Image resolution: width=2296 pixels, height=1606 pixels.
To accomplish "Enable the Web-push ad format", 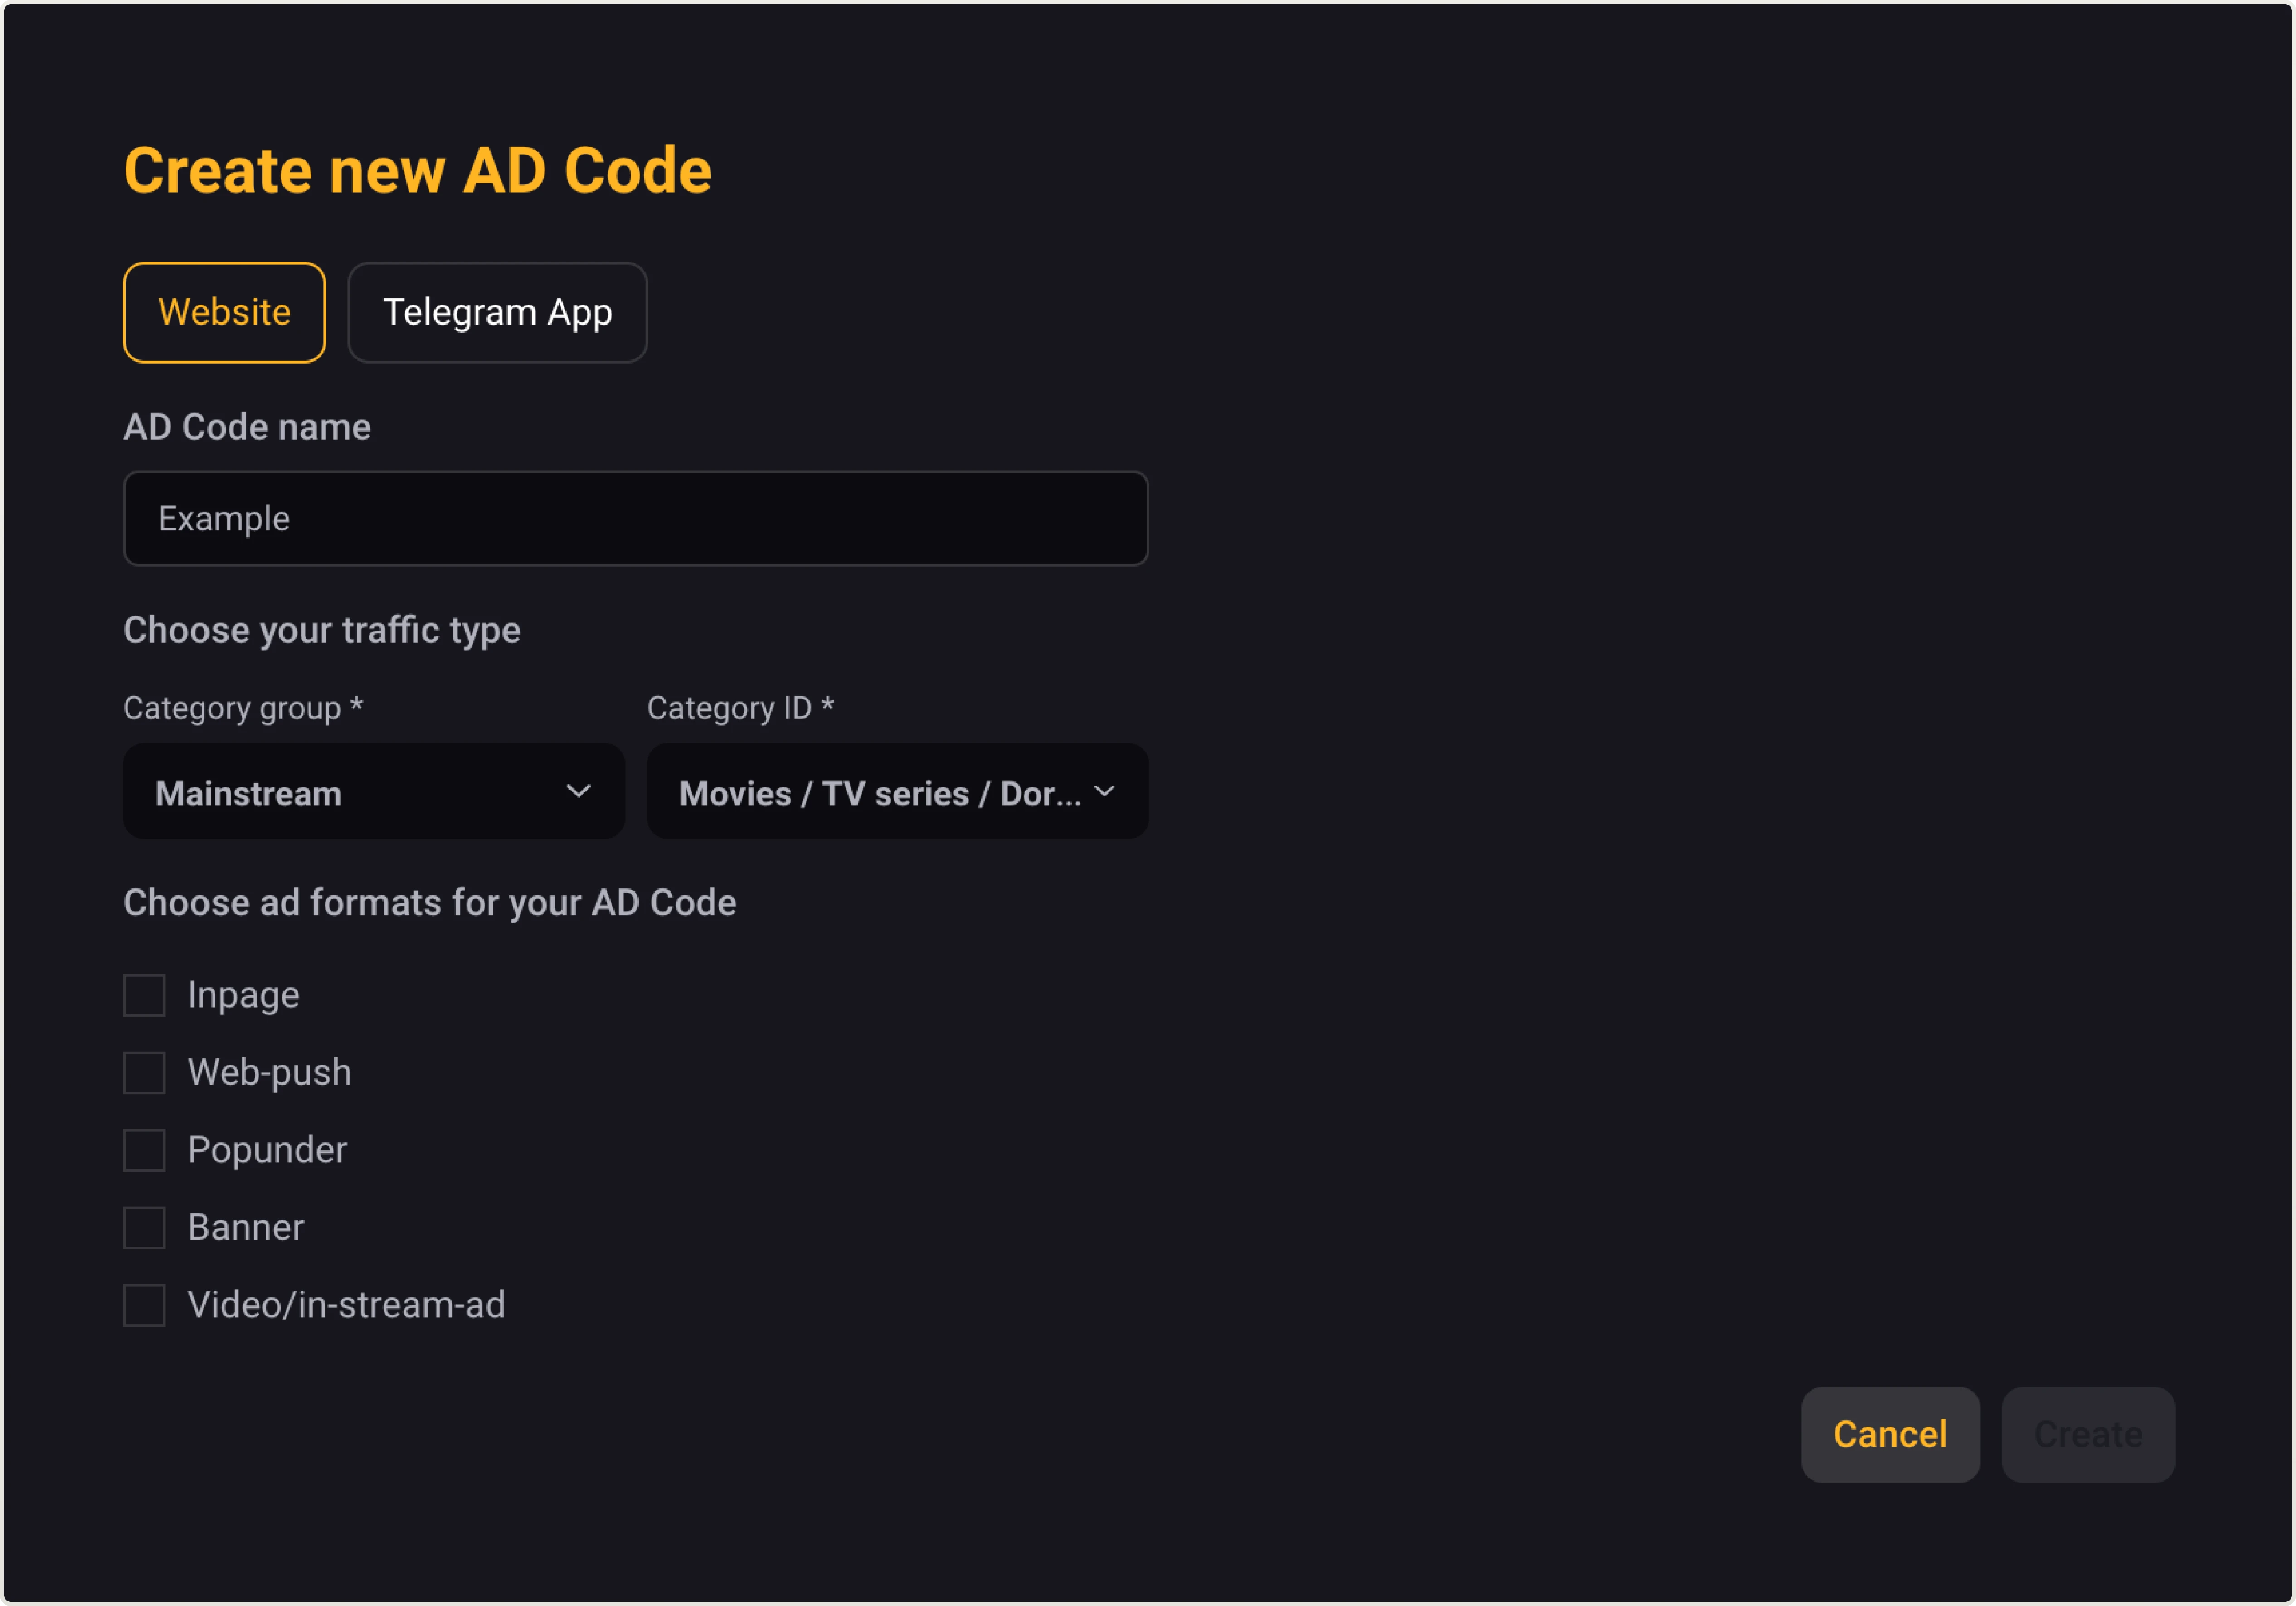I will 144,1072.
